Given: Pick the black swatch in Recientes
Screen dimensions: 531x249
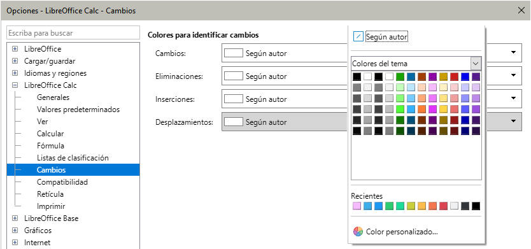Looking at the screenshot, I should click(476, 206).
